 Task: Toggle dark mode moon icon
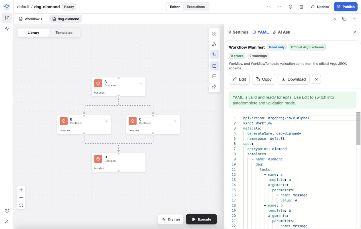pos(7,211)
